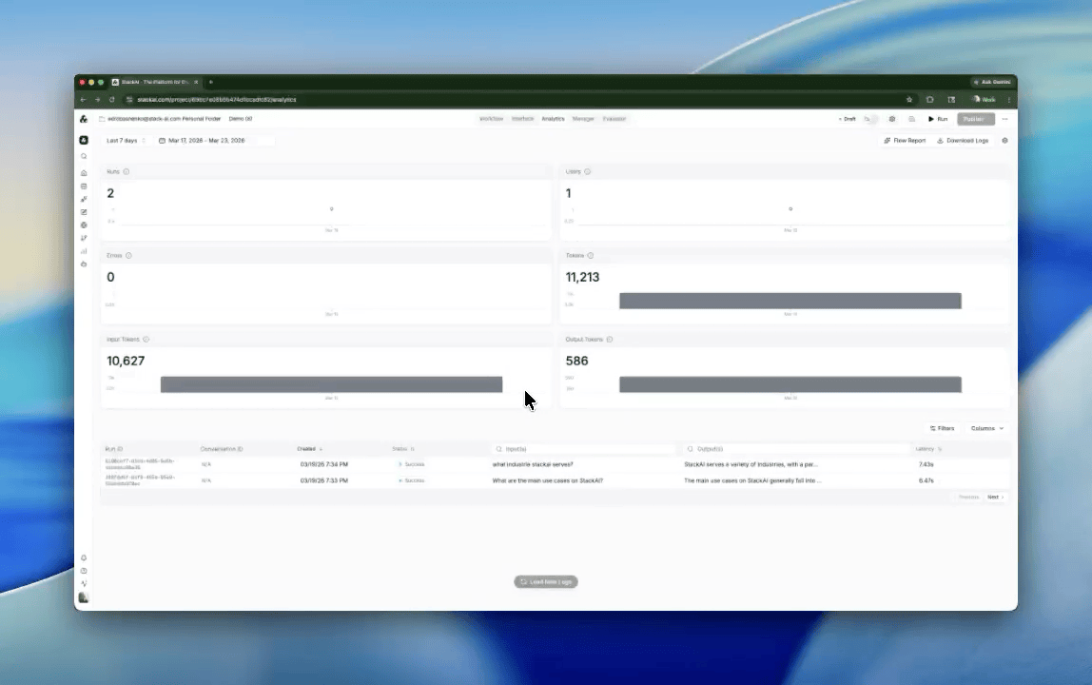Viewport: 1092px width, 685px height.
Task: Open Flow Report
Action: coord(905,141)
